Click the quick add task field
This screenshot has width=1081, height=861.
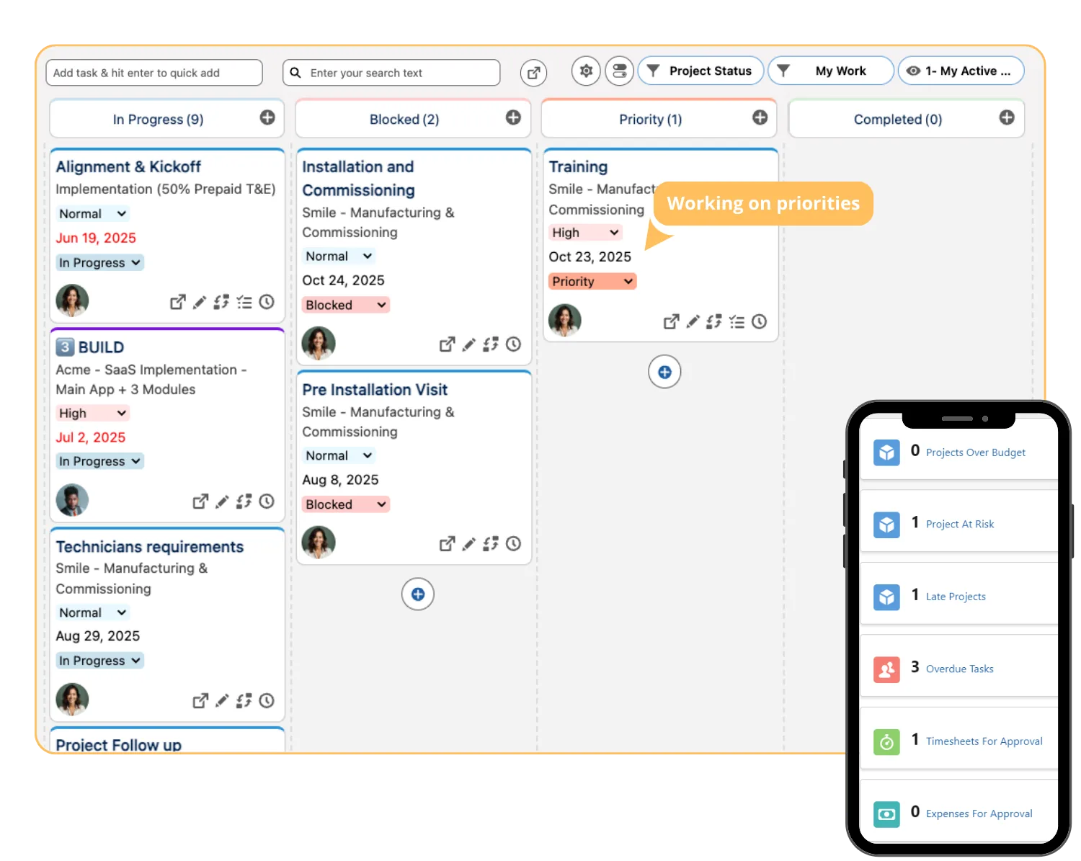click(x=154, y=73)
